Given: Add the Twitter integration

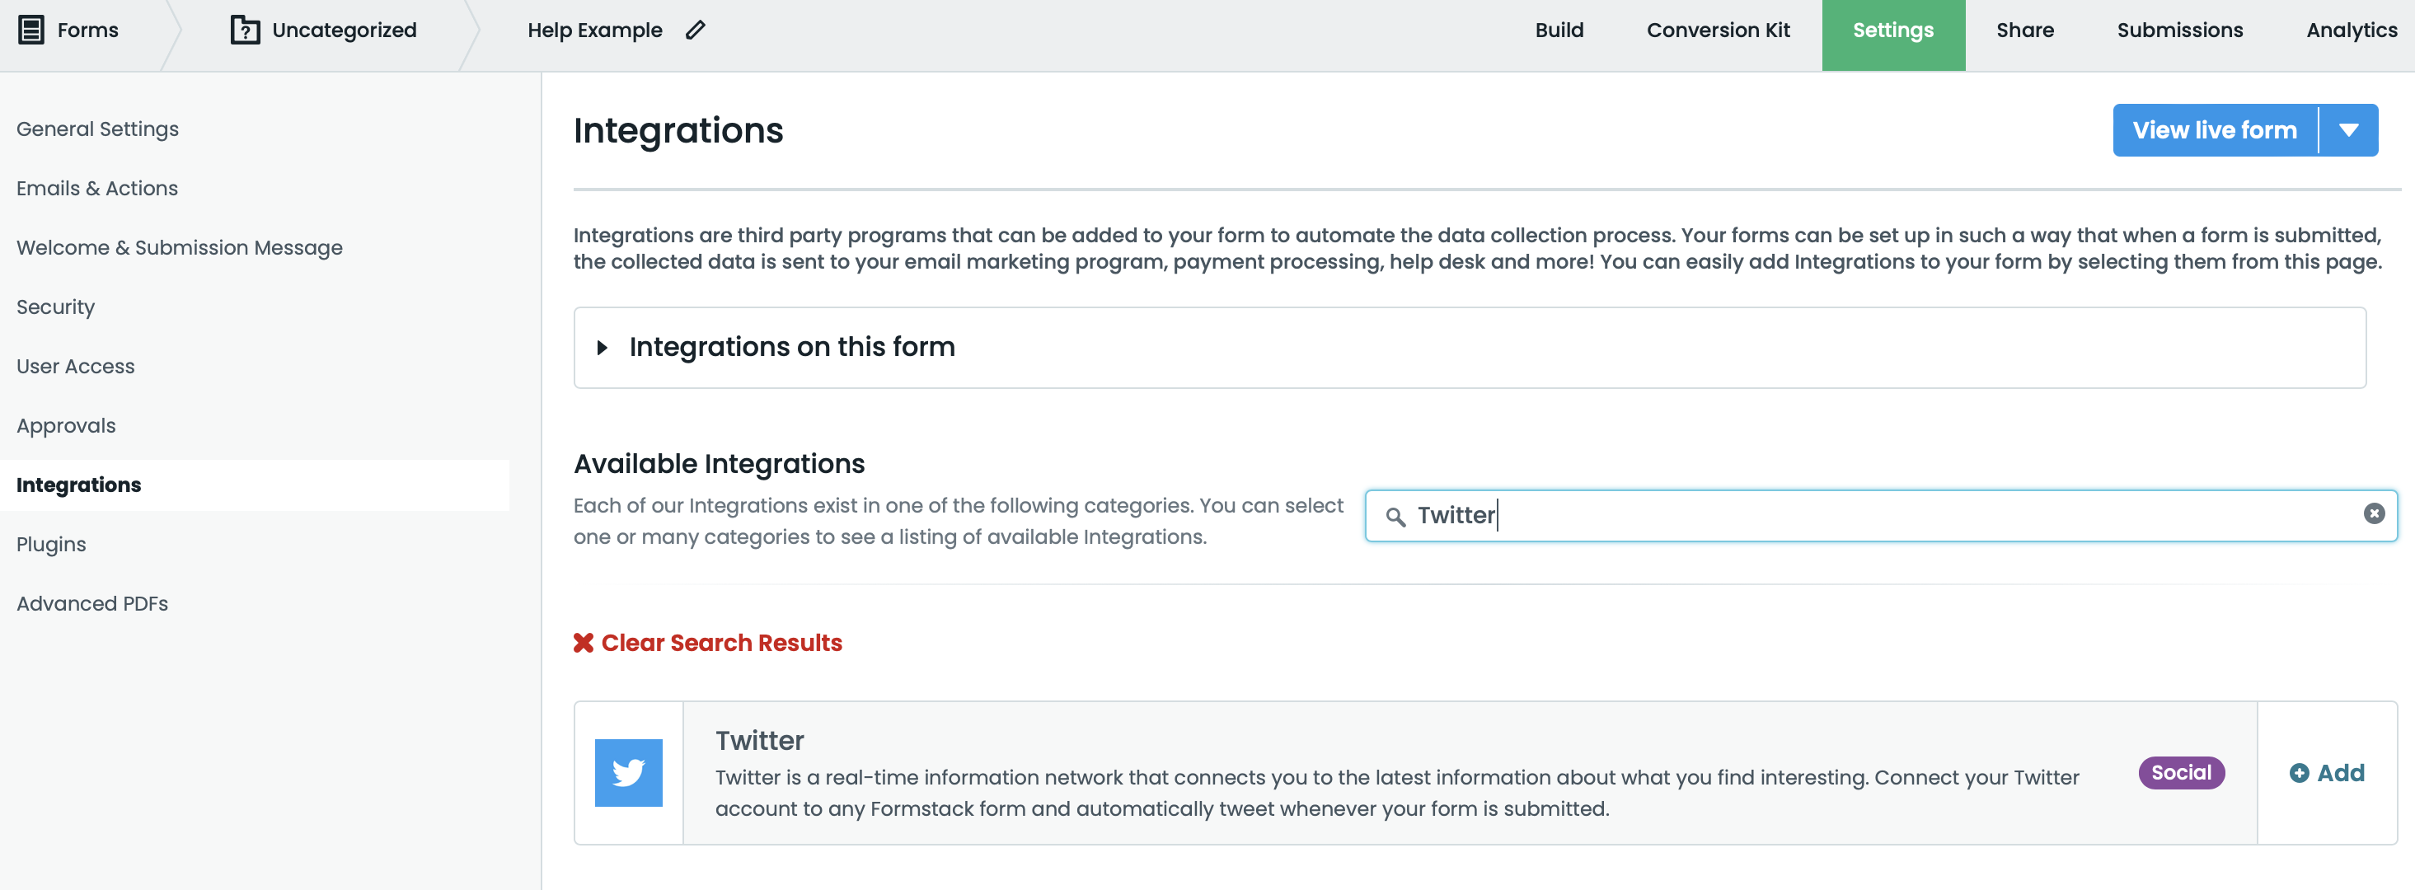Looking at the screenshot, I should click(x=2327, y=773).
